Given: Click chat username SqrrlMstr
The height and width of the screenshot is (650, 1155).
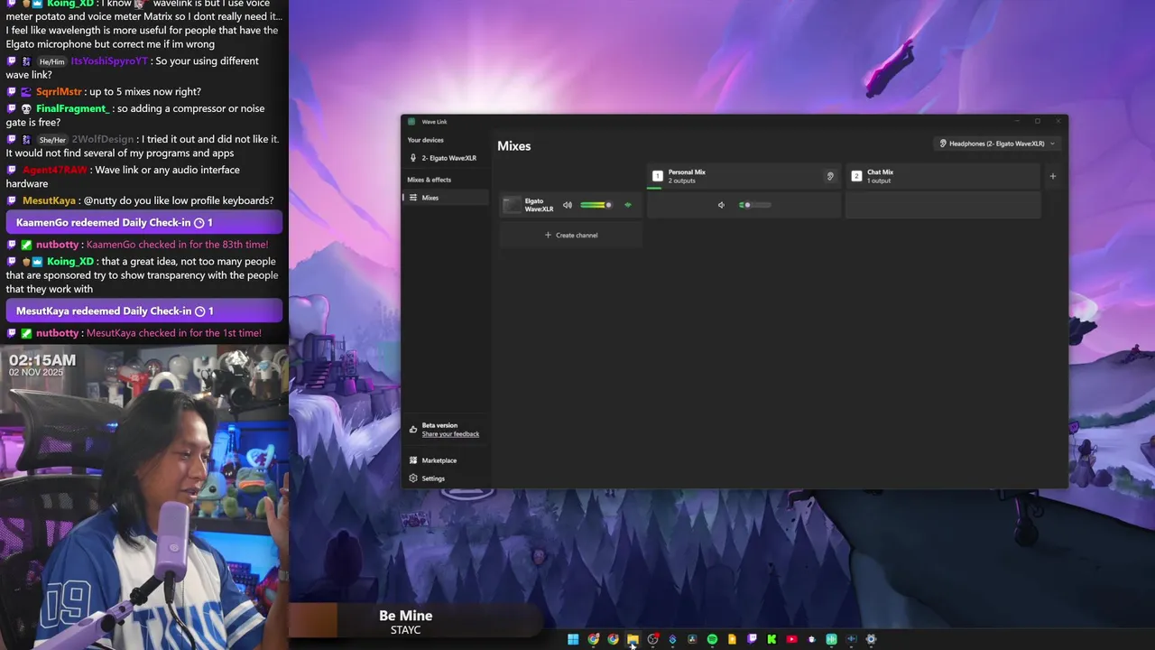Looking at the screenshot, I should click(x=59, y=92).
